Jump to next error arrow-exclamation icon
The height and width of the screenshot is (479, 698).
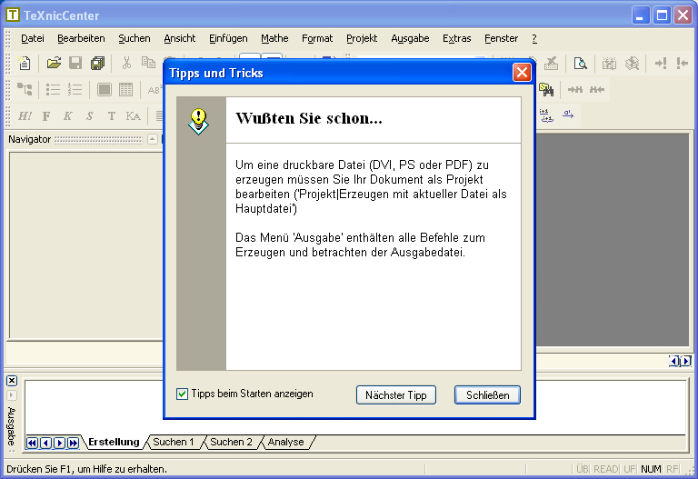[661, 64]
